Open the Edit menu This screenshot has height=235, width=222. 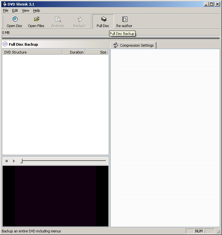(x=15, y=10)
